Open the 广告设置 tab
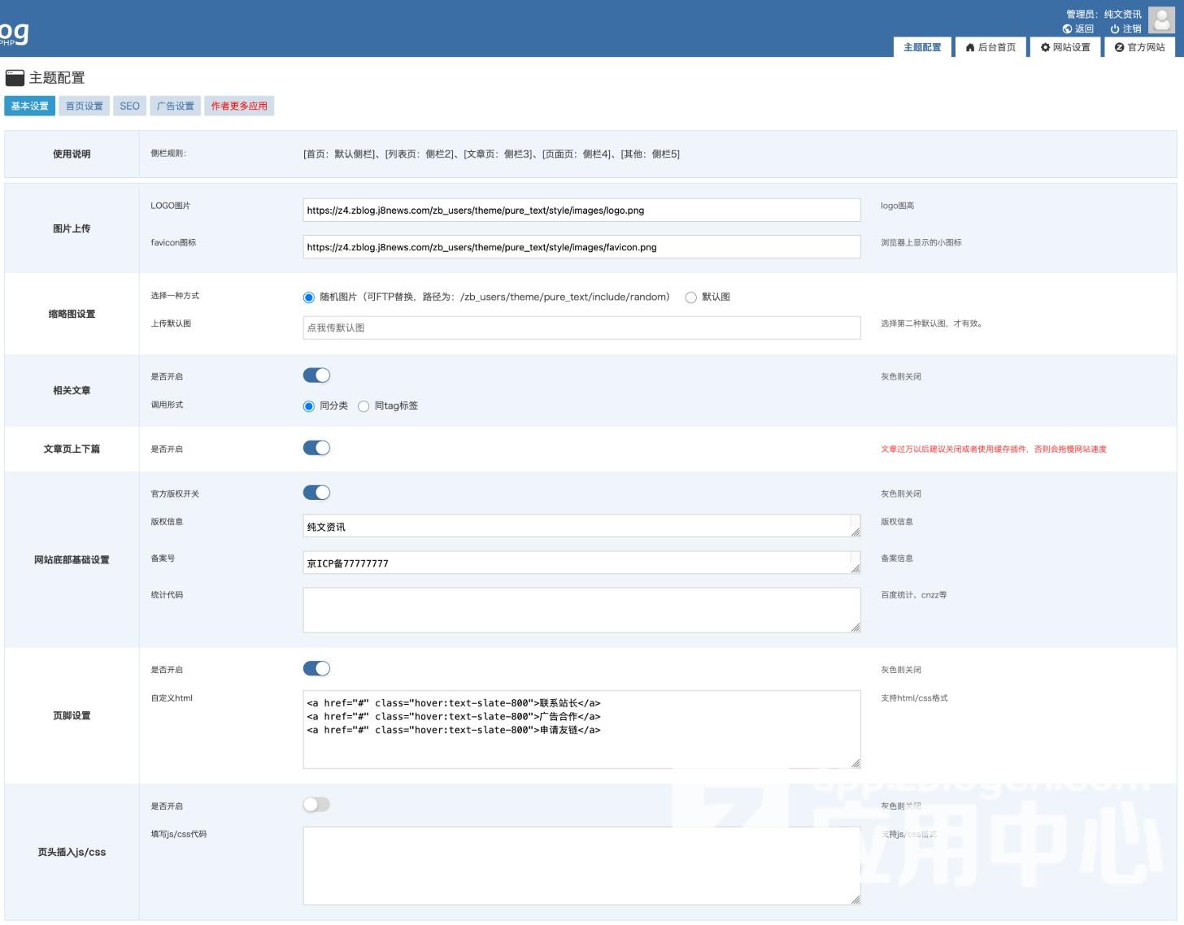1184x925 pixels. 176,106
